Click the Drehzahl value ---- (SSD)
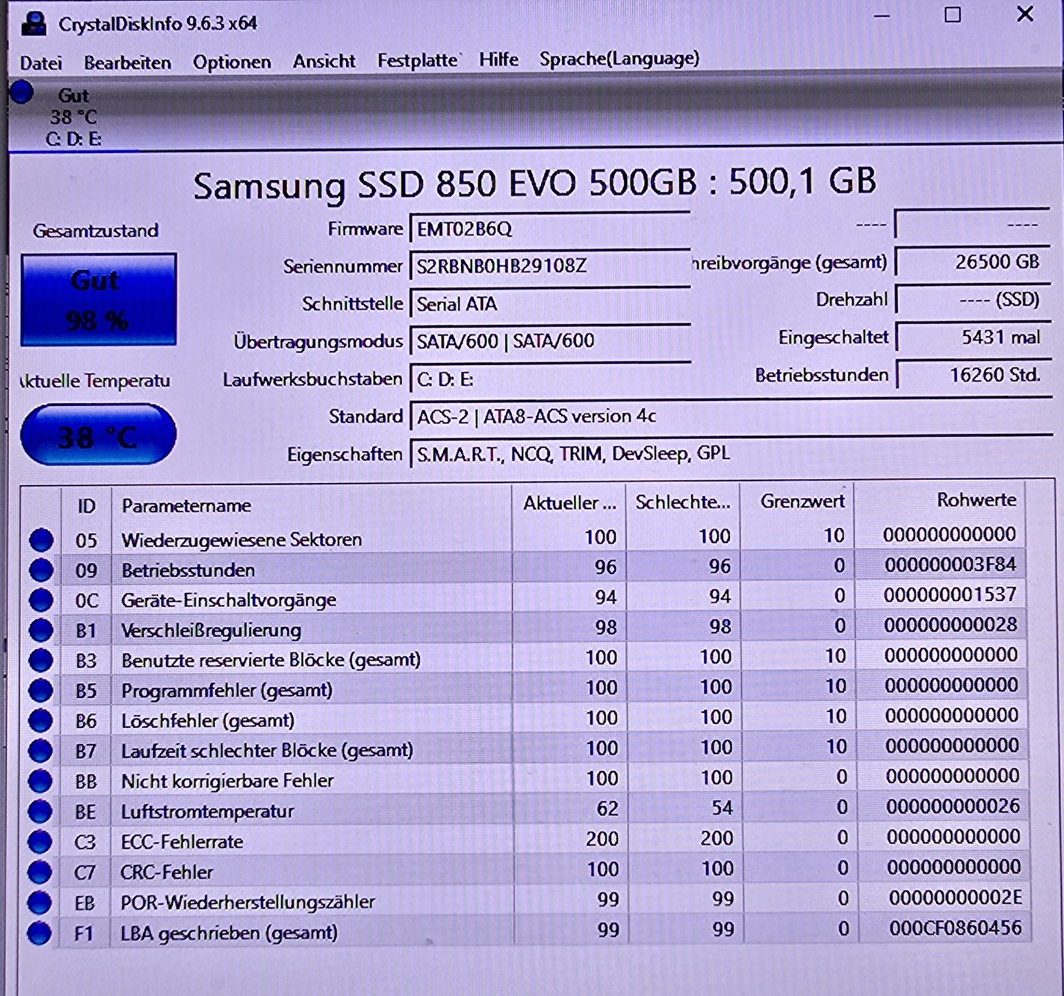The image size is (1064, 996). 973,299
